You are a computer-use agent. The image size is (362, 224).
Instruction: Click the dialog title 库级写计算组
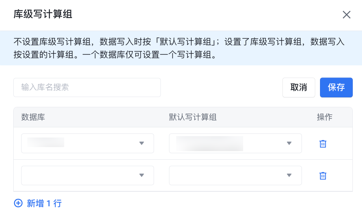click(x=43, y=14)
